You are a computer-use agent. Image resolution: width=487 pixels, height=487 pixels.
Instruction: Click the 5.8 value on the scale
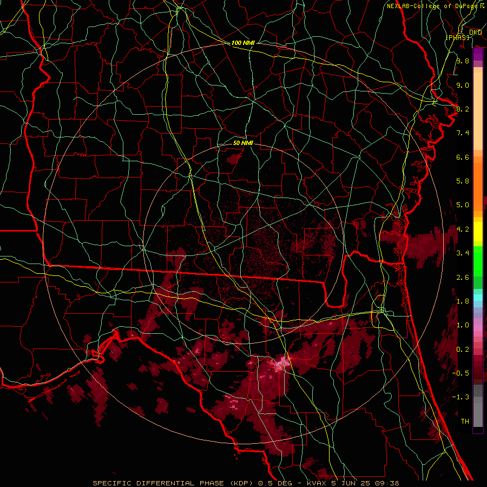click(463, 181)
